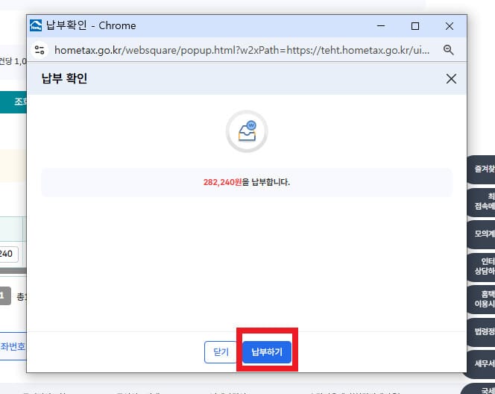Image resolution: width=495 pixels, height=394 pixels.
Task: Click the payment inbox icon in dialog
Action: 247,131
